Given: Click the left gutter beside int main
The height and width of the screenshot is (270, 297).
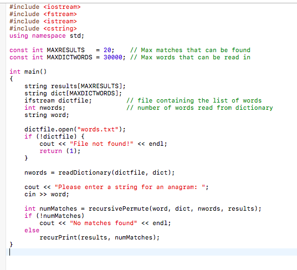Looking at the screenshot, I should click(x=3, y=72).
